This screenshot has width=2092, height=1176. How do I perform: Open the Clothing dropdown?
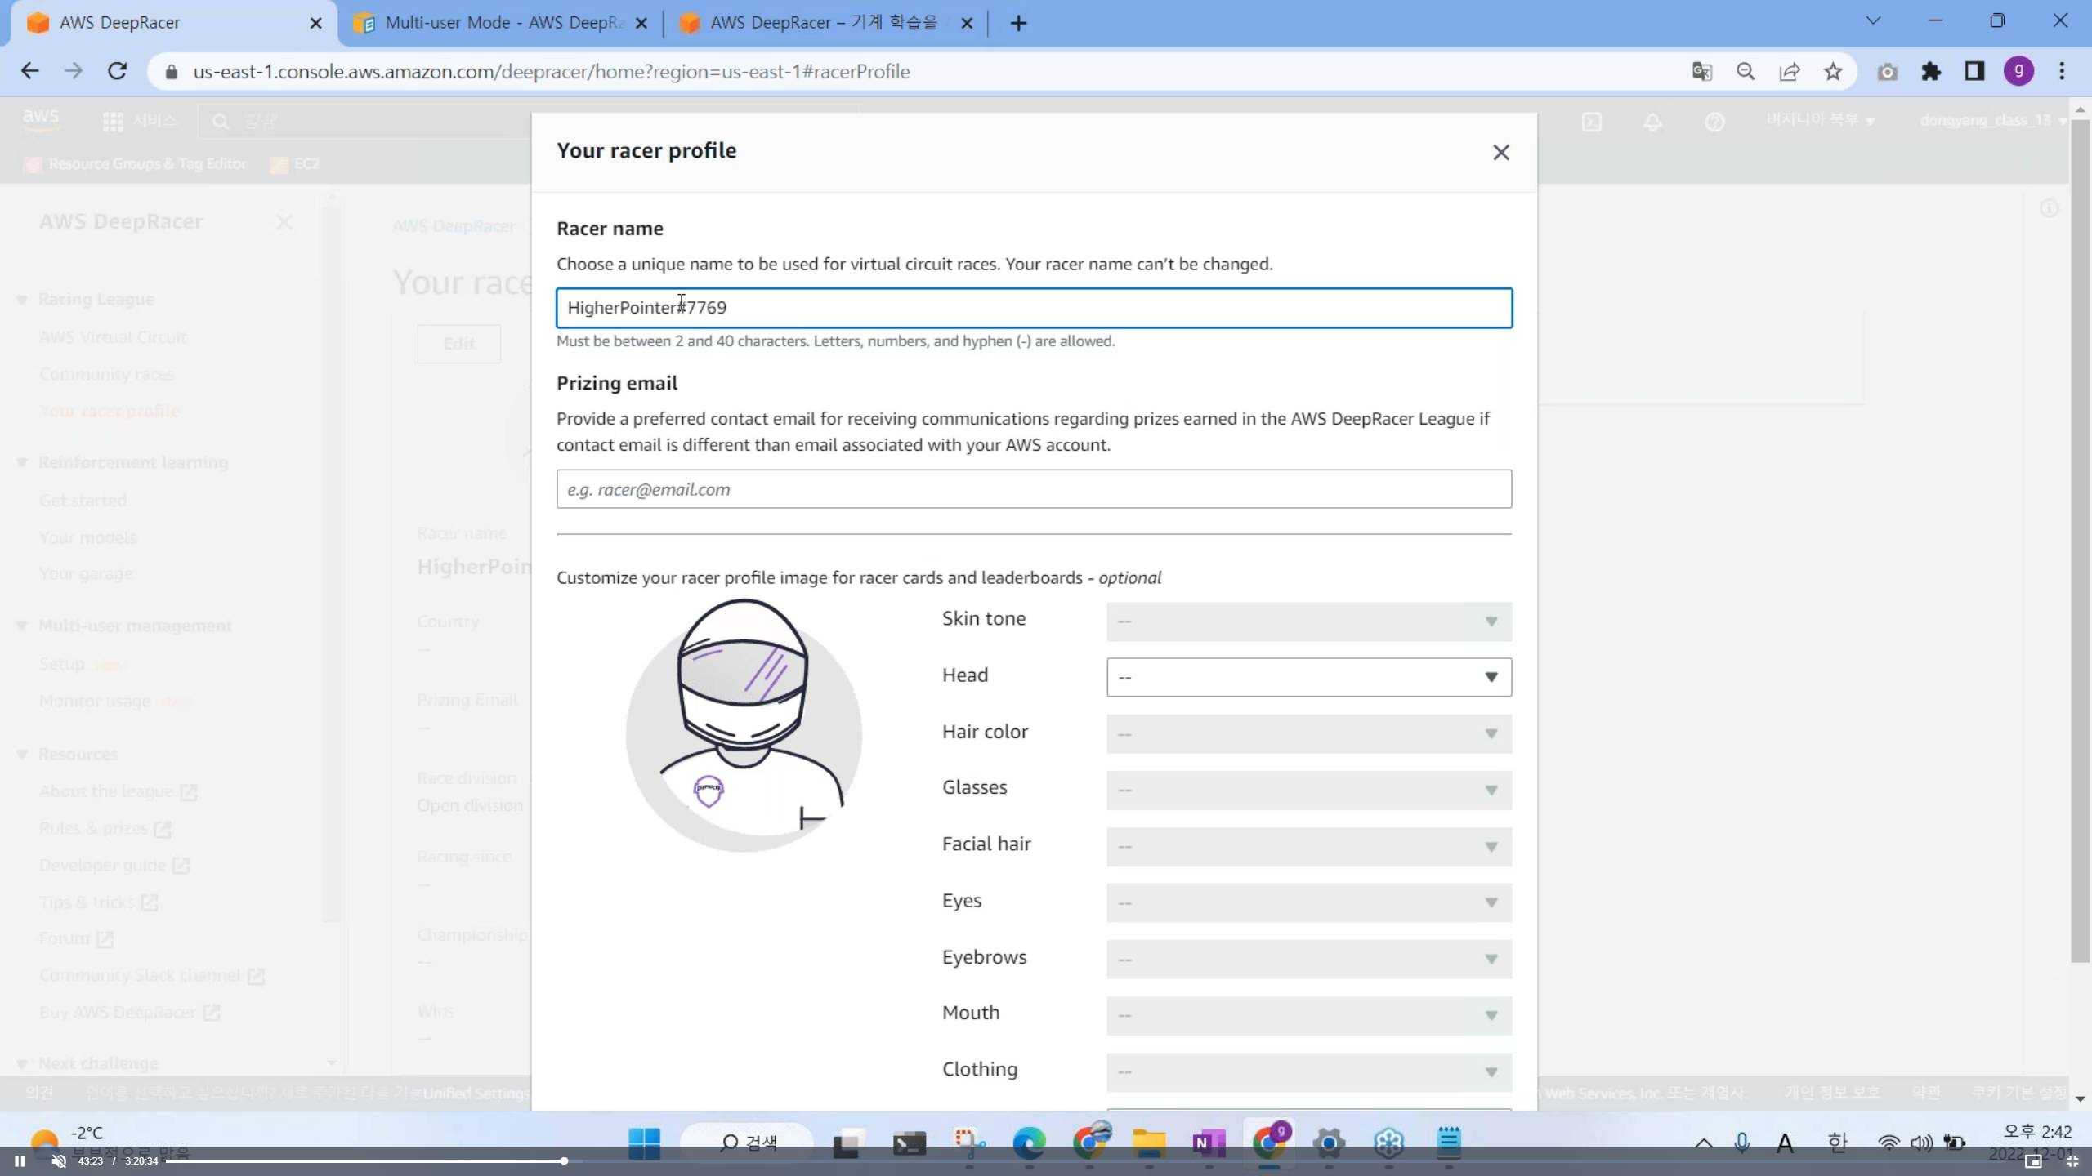1308,1071
